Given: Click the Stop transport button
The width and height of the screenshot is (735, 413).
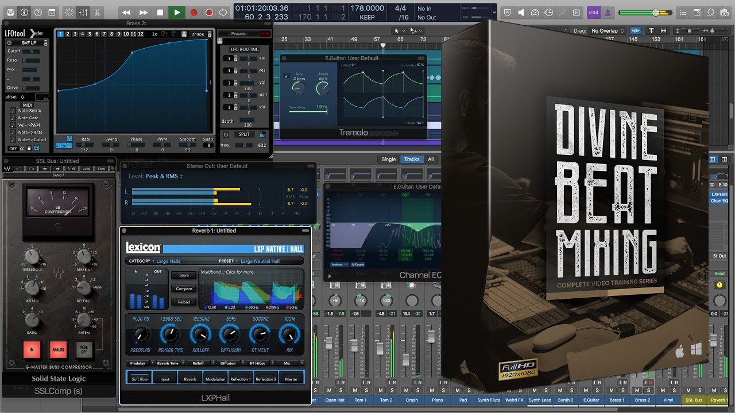Looking at the screenshot, I should 160,12.
